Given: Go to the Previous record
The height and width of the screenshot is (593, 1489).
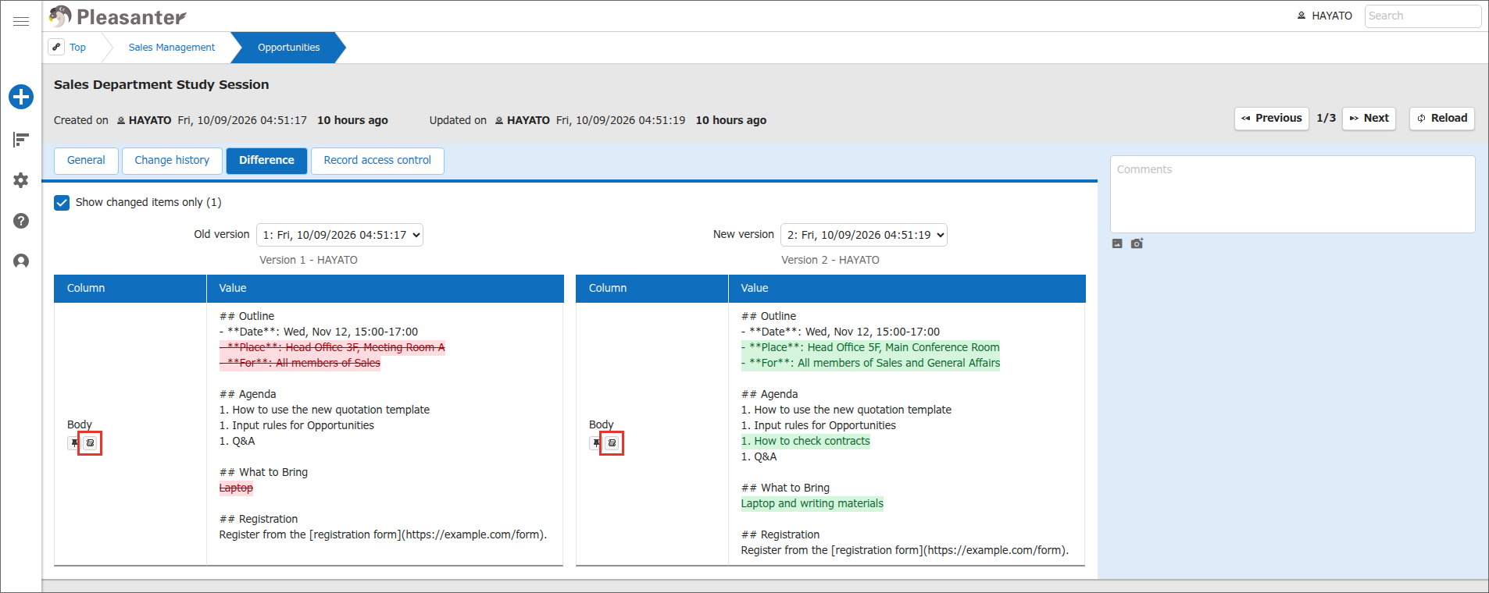Looking at the screenshot, I should [x=1272, y=119].
